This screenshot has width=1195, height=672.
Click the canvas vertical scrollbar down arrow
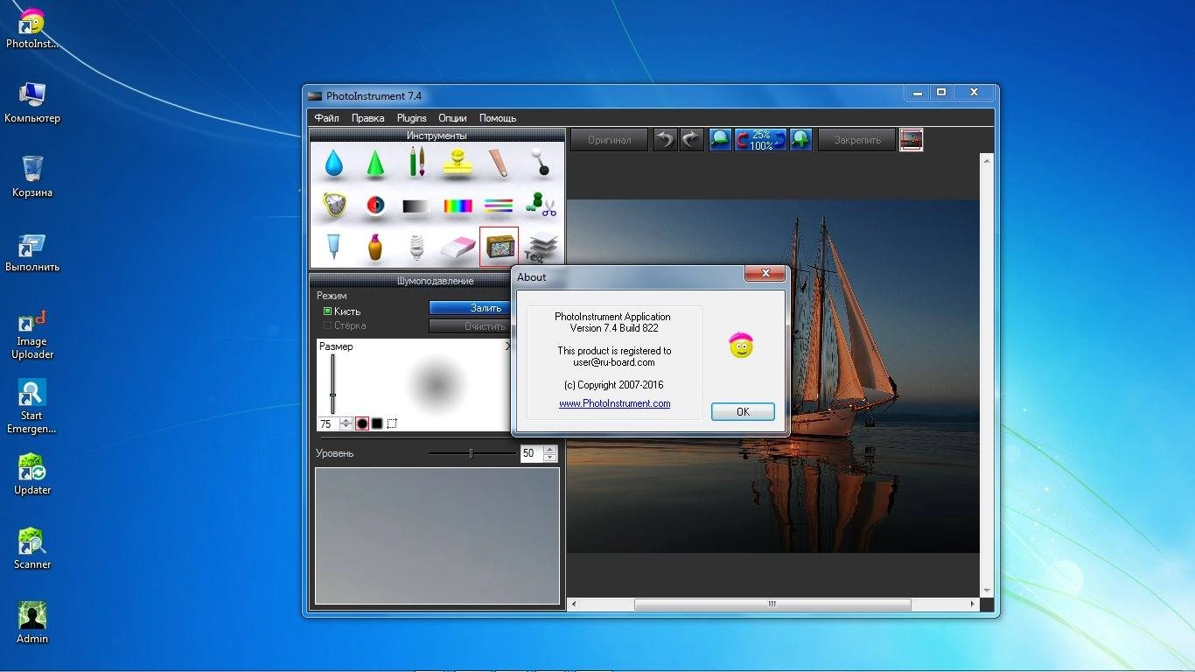click(987, 591)
